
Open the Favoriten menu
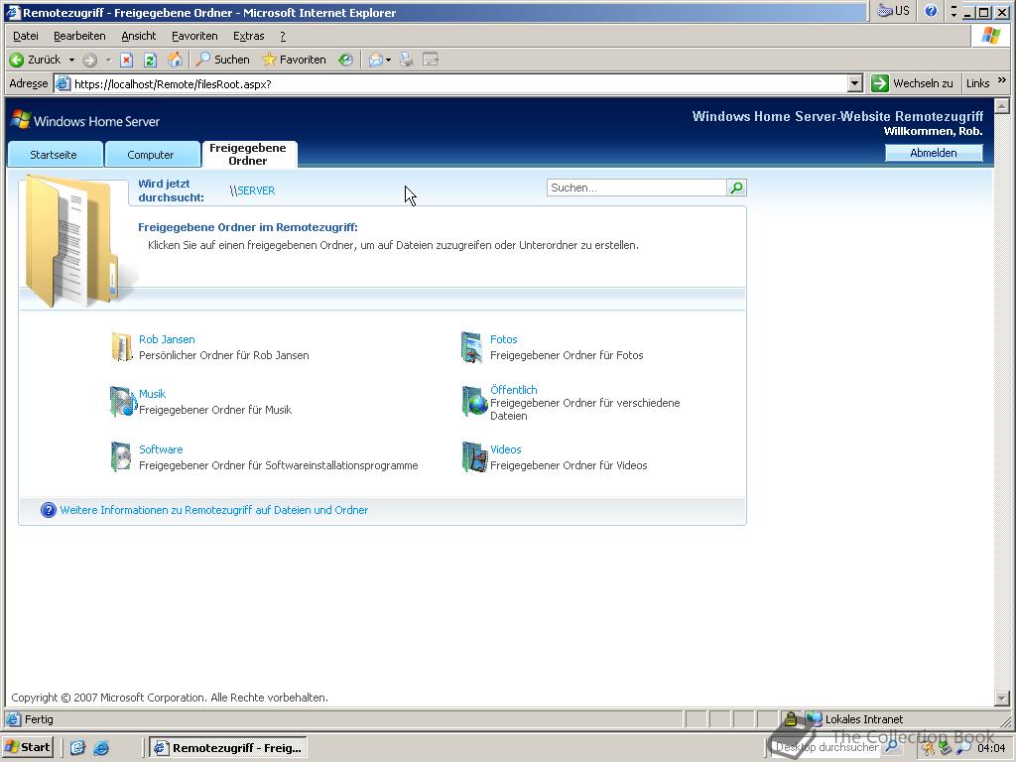[x=194, y=37]
